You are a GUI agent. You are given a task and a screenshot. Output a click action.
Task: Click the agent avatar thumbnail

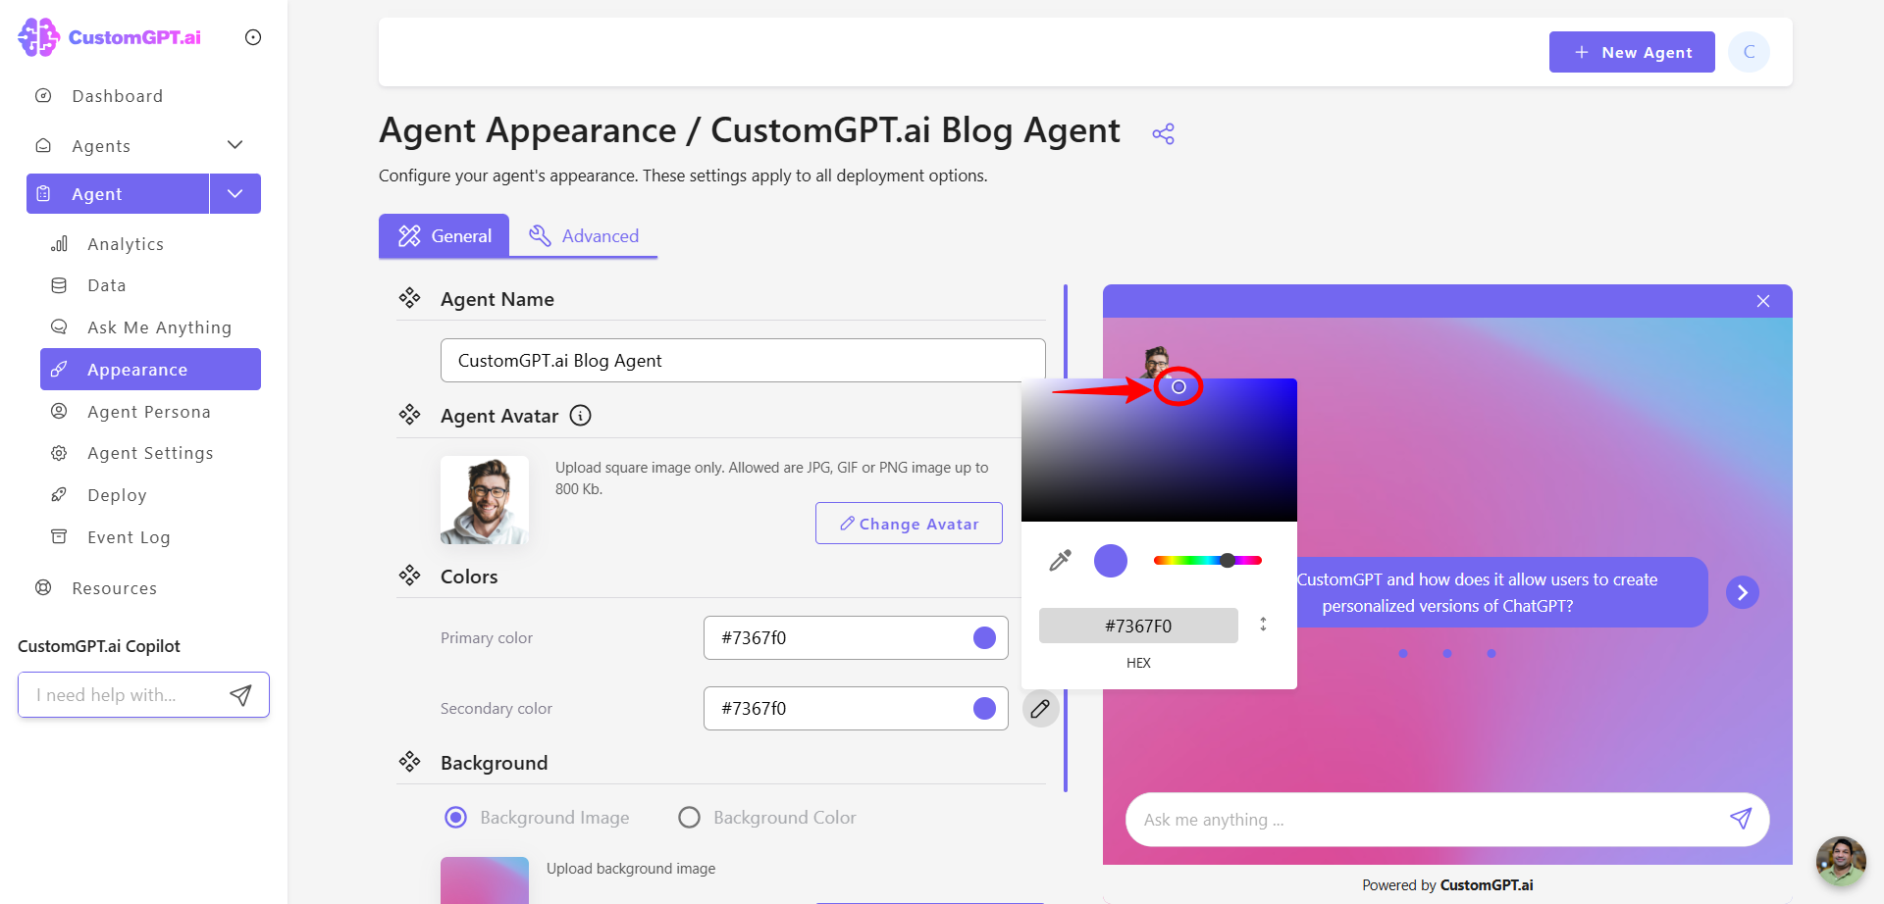pyautogui.click(x=485, y=500)
